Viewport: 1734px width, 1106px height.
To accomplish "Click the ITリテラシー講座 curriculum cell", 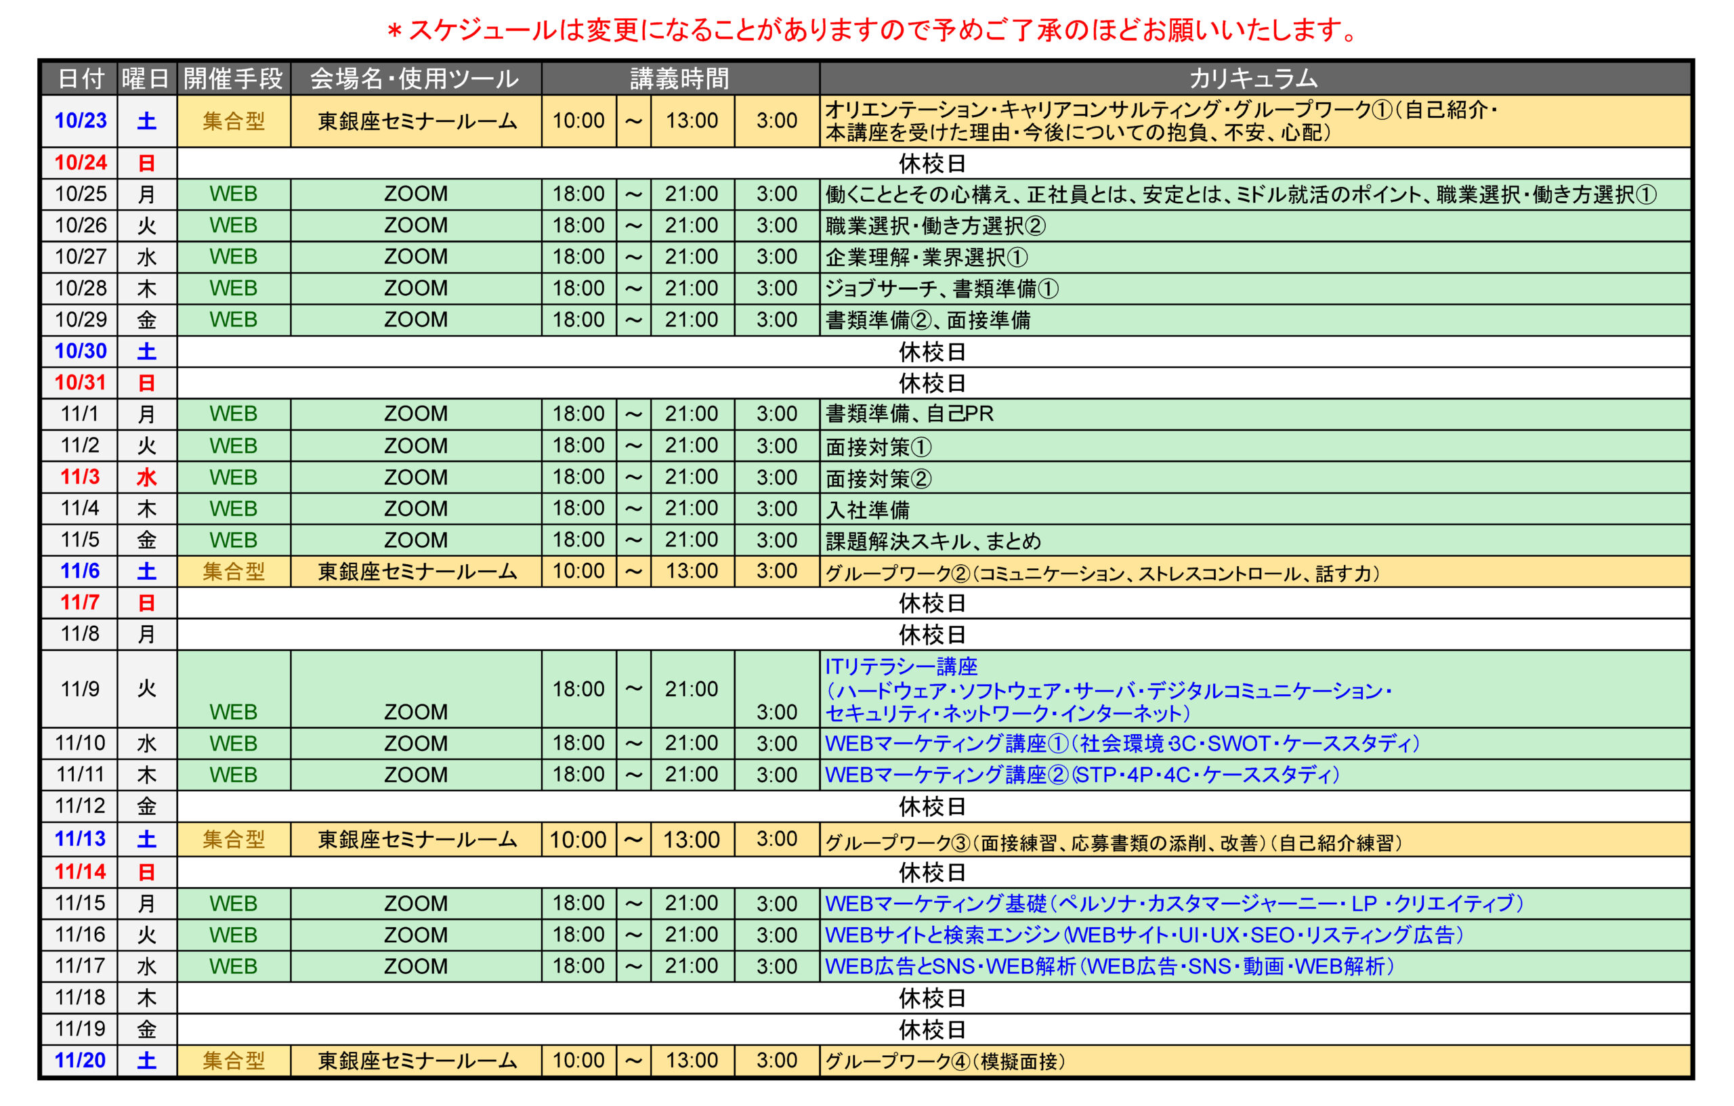I will (x=1254, y=689).
